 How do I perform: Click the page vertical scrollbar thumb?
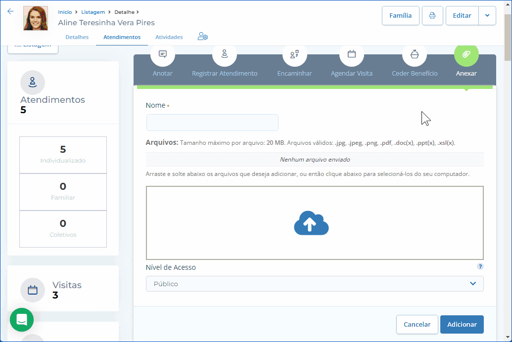pos(508,38)
